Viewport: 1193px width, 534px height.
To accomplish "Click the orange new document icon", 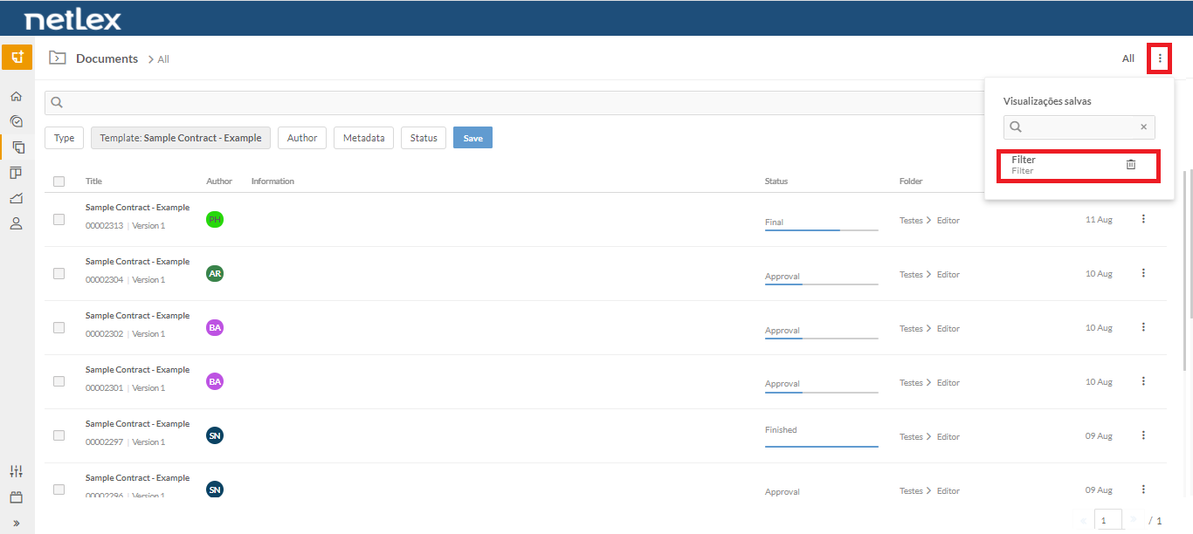I will pyautogui.click(x=17, y=58).
